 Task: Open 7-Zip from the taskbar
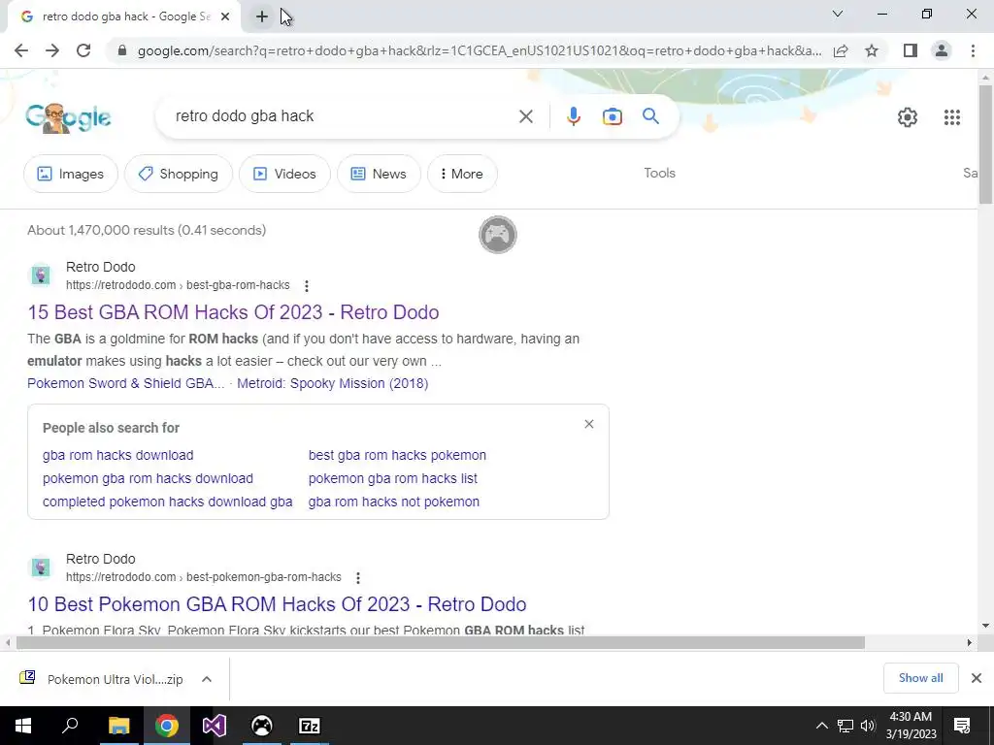coord(310,726)
